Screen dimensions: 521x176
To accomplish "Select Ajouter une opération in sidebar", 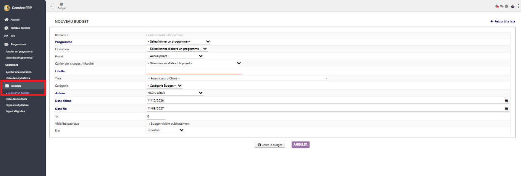I will (x=19, y=72).
